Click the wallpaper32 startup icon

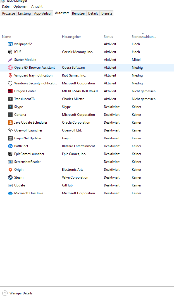pos(10,44)
